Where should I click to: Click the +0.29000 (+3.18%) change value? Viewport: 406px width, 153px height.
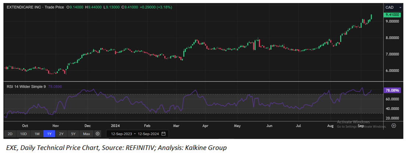tap(156, 7)
